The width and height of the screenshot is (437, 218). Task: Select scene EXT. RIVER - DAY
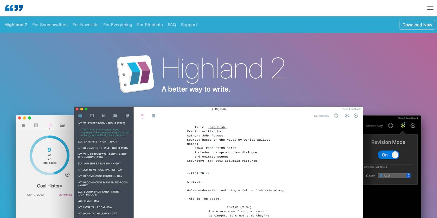click(x=88, y=201)
